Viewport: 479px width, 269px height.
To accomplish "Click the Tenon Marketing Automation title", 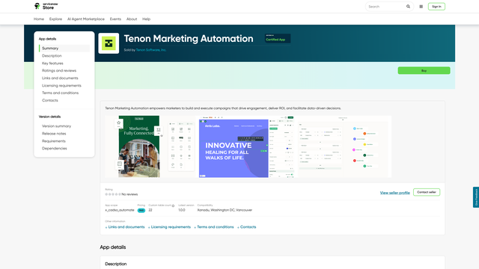I will point(189,39).
